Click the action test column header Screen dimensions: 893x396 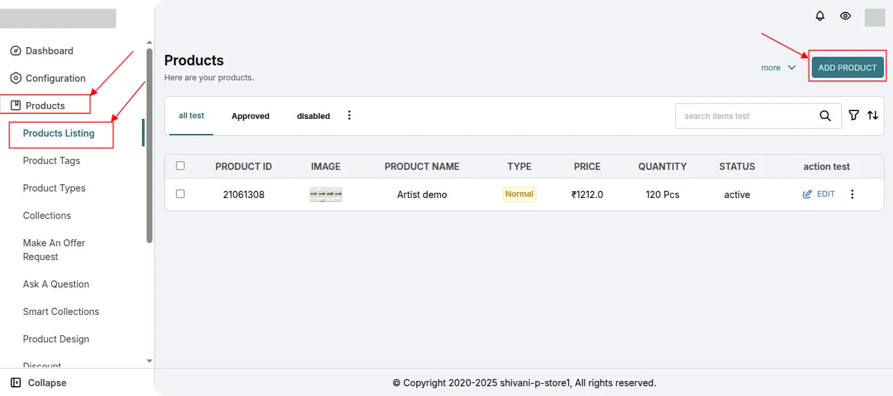[x=827, y=167]
